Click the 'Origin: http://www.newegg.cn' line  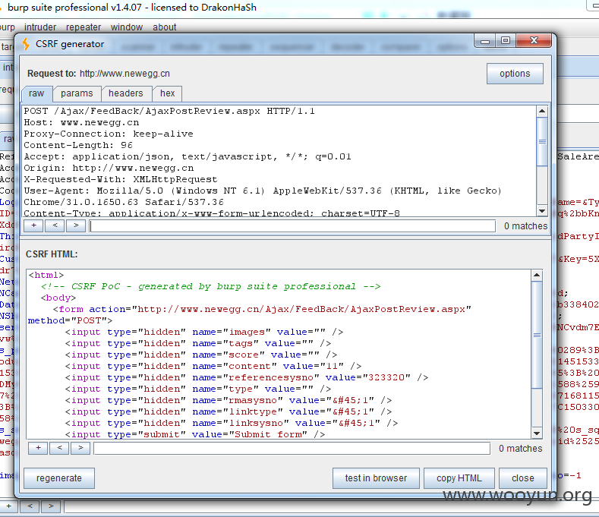click(109, 168)
